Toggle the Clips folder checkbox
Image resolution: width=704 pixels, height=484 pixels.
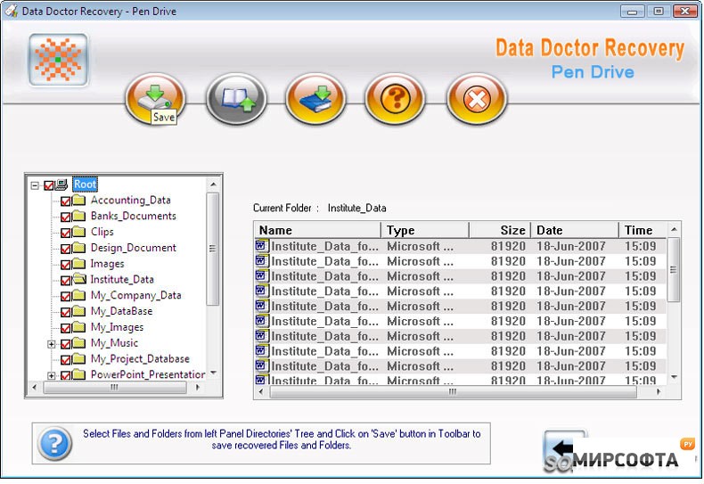tap(66, 233)
